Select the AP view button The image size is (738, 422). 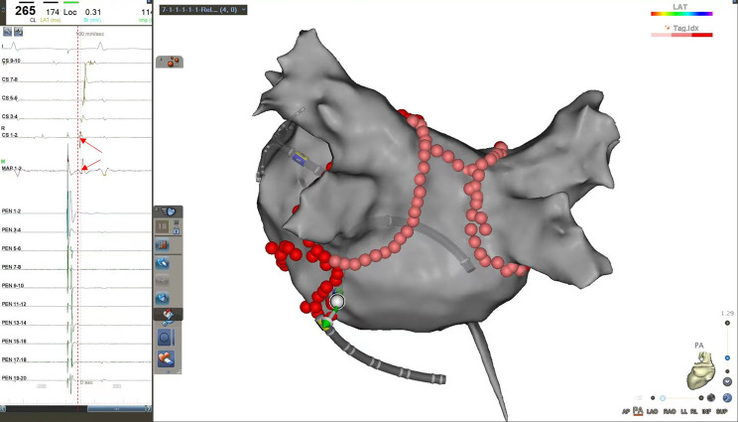(626, 410)
